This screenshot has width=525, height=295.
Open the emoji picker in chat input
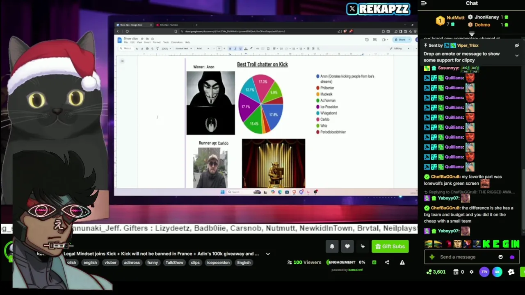(500, 257)
